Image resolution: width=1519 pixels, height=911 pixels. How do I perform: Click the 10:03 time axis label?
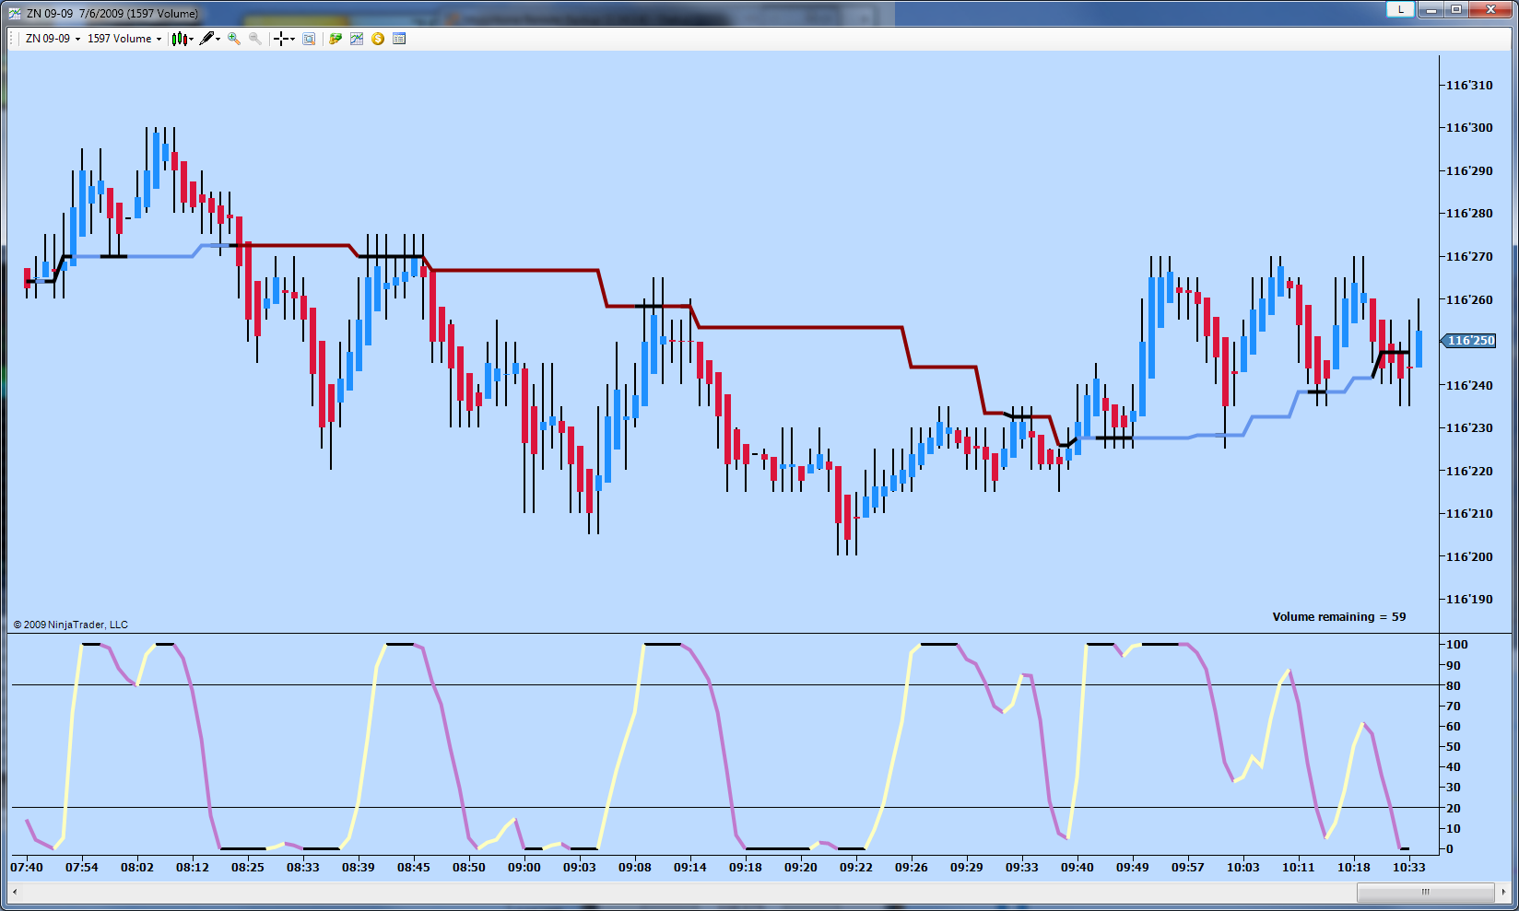point(1243,867)
